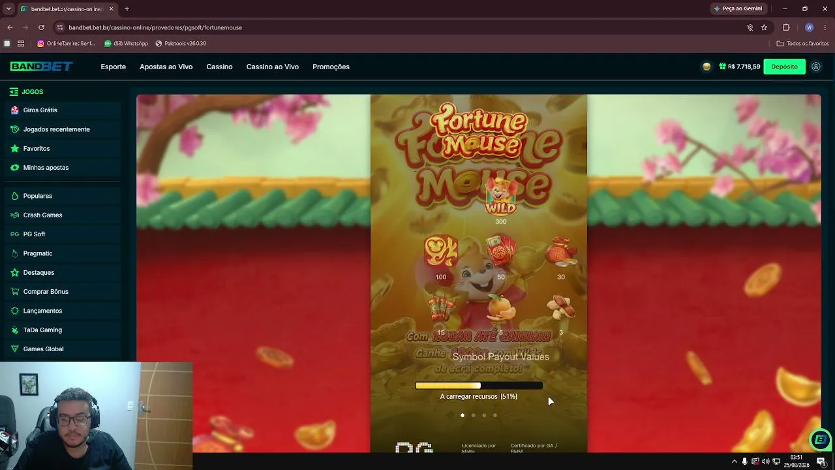Open a new browser tab
Image resolution: width=835 pixels, height=470 pixels.
point(127,9)
